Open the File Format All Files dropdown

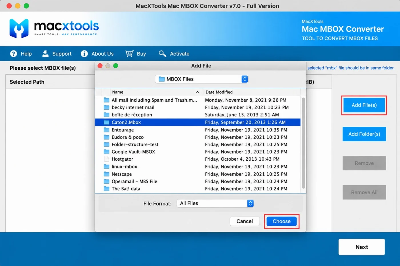point(215,203)
